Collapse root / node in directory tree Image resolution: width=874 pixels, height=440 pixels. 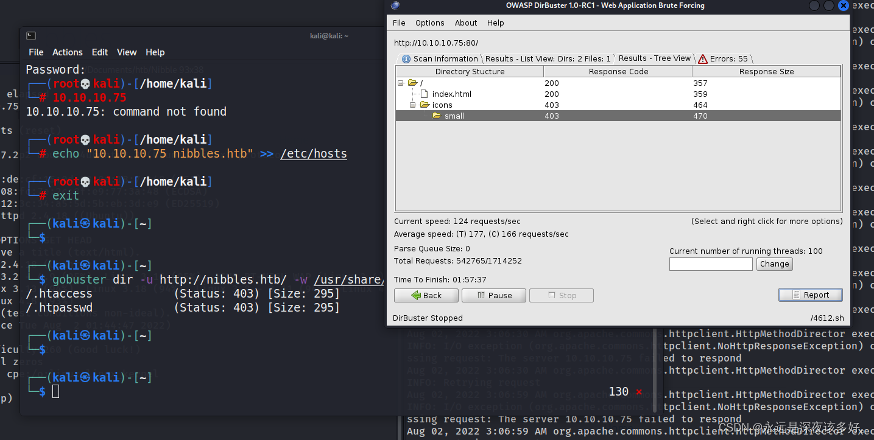[x=401, y=83]
